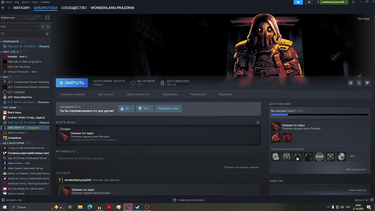The width and height of the screenshot is (375, 211).
Task: Open the СООБЩЕСТВО tab
Action: tap(74, 8)
